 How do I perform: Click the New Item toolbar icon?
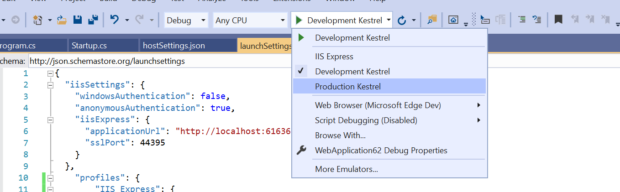point(37,20)
